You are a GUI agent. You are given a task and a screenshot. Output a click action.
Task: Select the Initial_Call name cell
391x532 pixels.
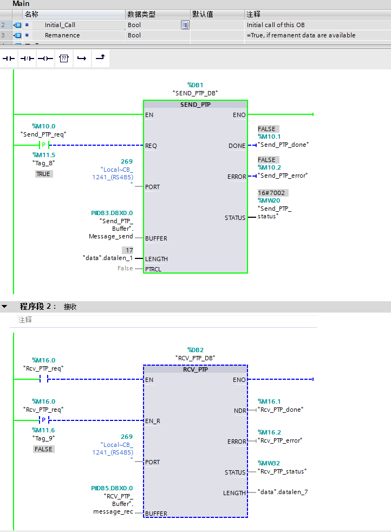click(74, 25)
